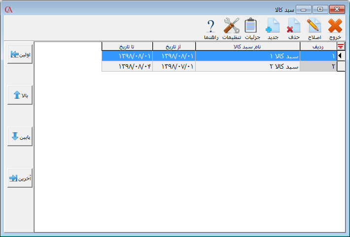Image resolution: width=350 pixels, height=237 pixels.
Task: Select the سبد کالا ۲ row
Action: 247,66
